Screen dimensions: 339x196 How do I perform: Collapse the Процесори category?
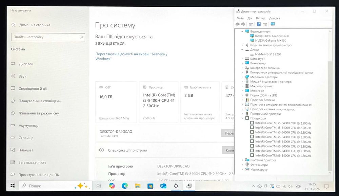(242, 118)
